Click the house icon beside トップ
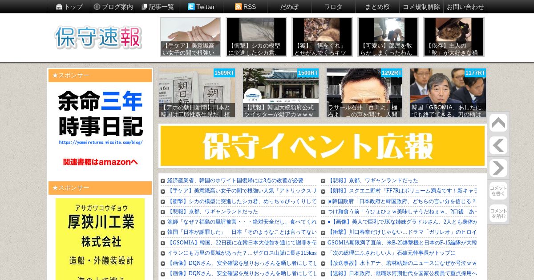 59,7
